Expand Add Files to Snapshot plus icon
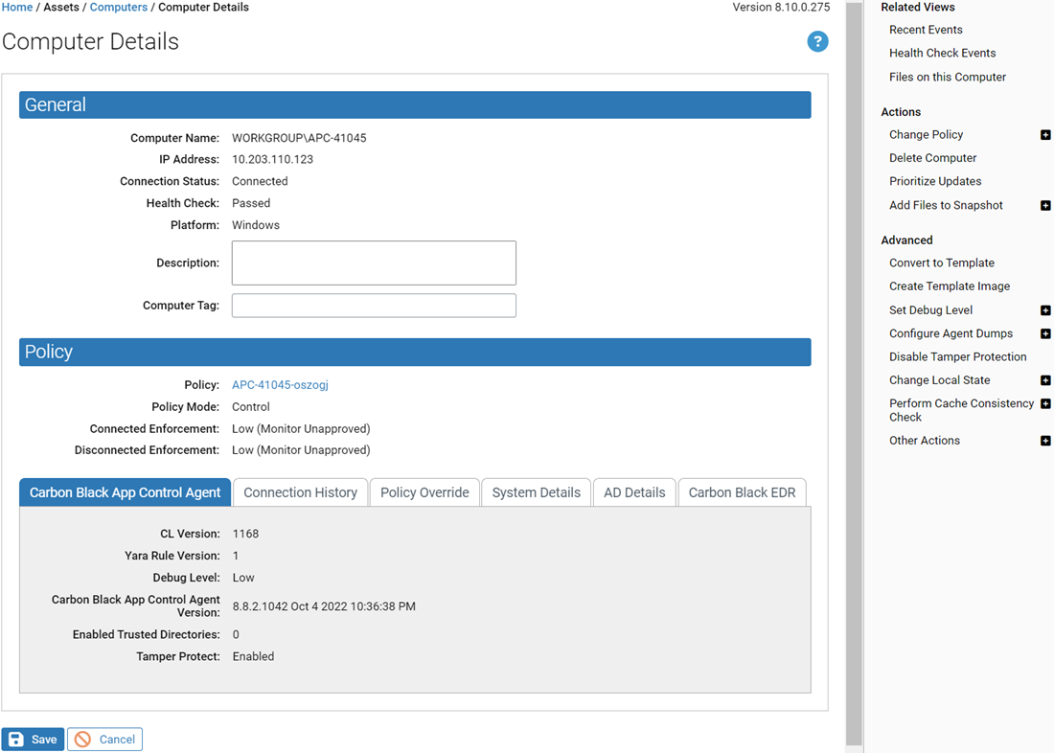The width and height of the screenshot is (1054, 753). 1045,206
